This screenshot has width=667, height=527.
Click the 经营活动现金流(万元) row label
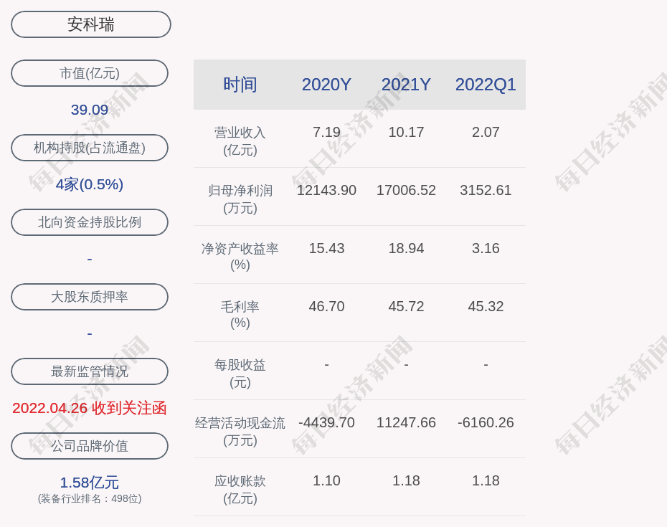click(x=240, y=432)
